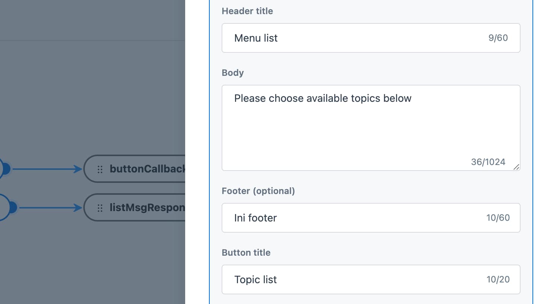Click the arrow head pointing to buttonCallback
This screenshot has width=557, height=304.
78,169
